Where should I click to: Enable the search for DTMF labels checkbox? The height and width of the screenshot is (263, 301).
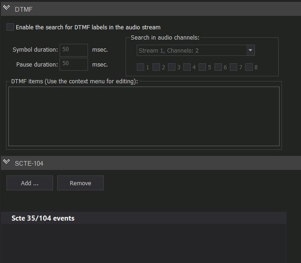10,27
